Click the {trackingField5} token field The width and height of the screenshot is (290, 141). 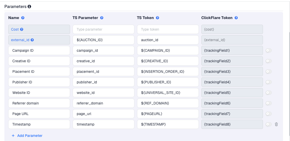click(232, 93)
